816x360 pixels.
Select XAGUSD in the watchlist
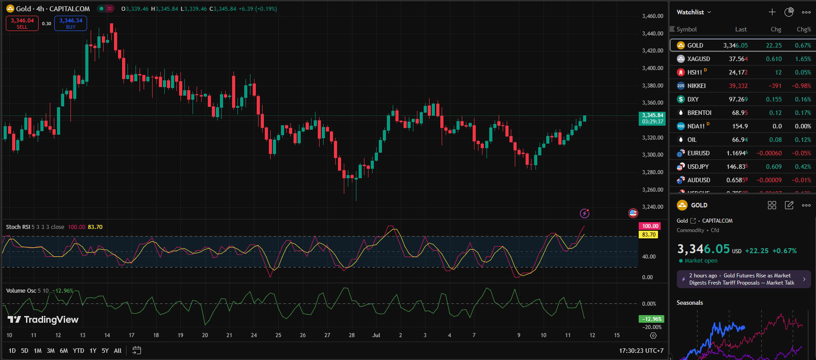tap(698, 59)
